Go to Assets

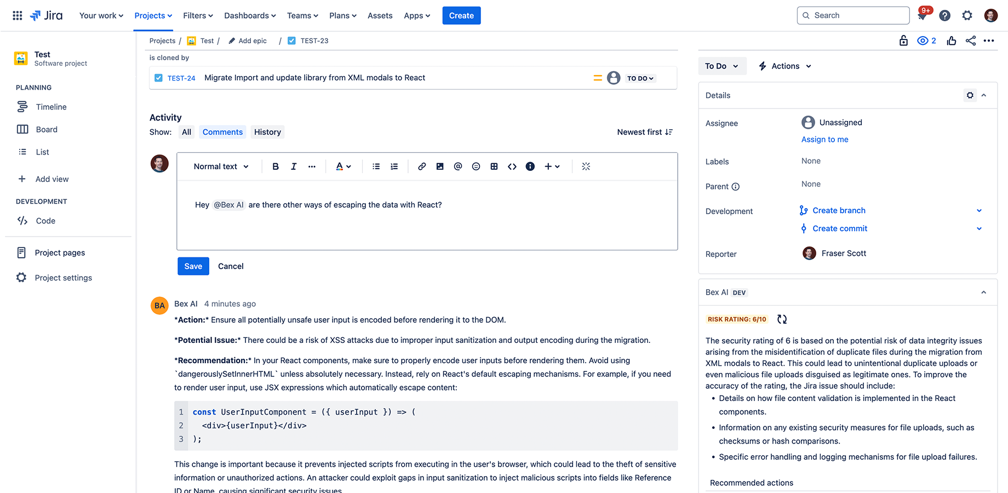[380, 15]
